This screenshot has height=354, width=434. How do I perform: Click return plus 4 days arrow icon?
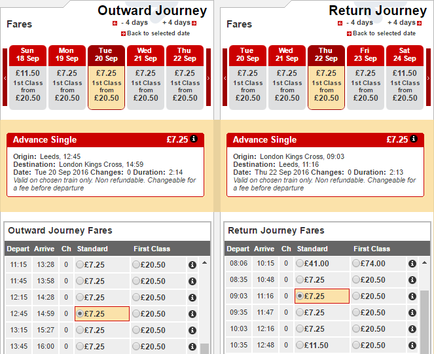click(x=420, y=24)
